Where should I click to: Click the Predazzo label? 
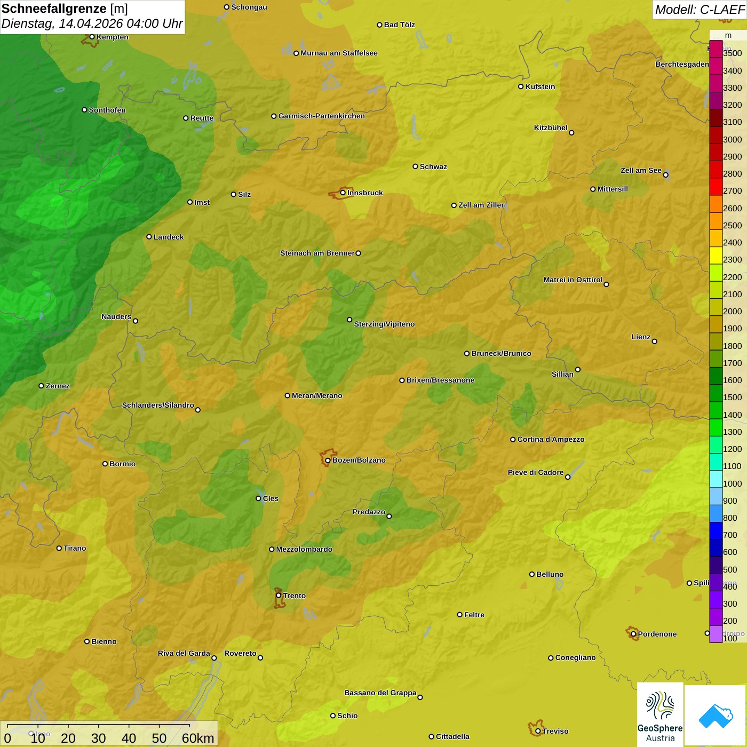[x=369, y=512]
